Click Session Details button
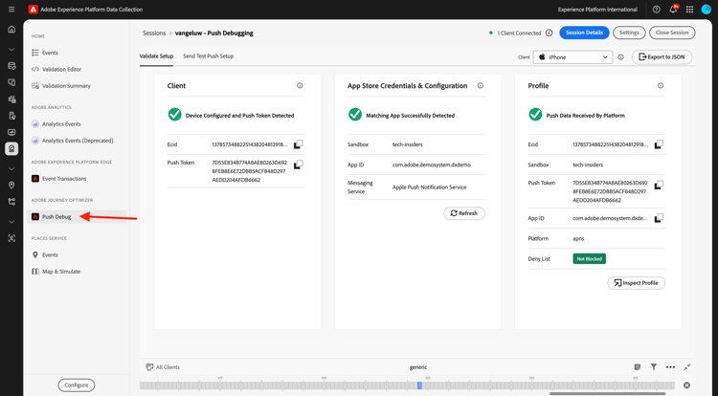This screenshot has width=718, height=396. [x=584, y=33]
